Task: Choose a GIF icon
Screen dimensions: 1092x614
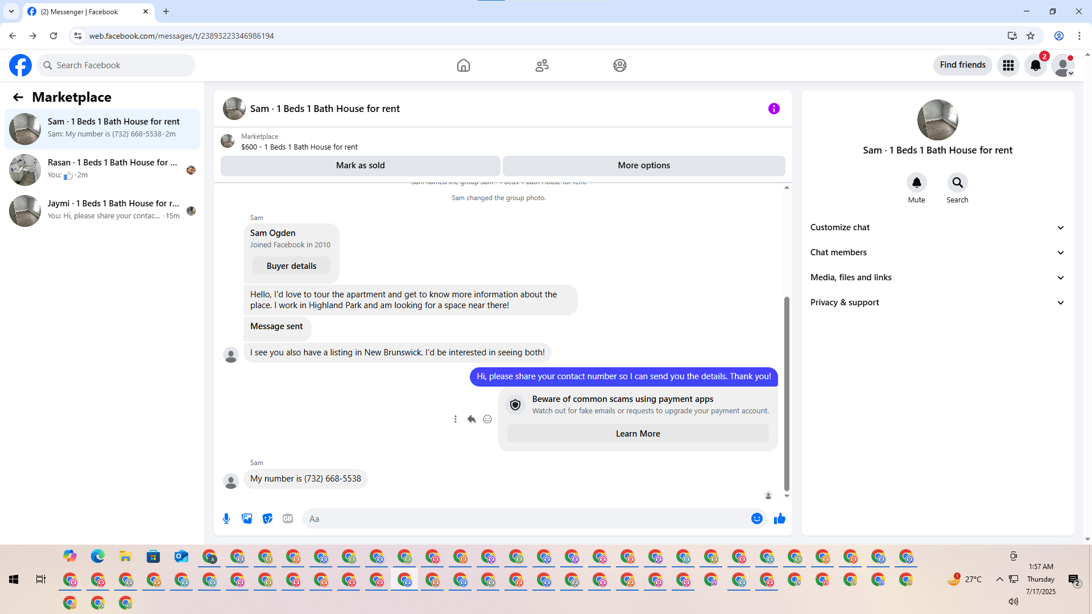Action: (x=288, y=518)
